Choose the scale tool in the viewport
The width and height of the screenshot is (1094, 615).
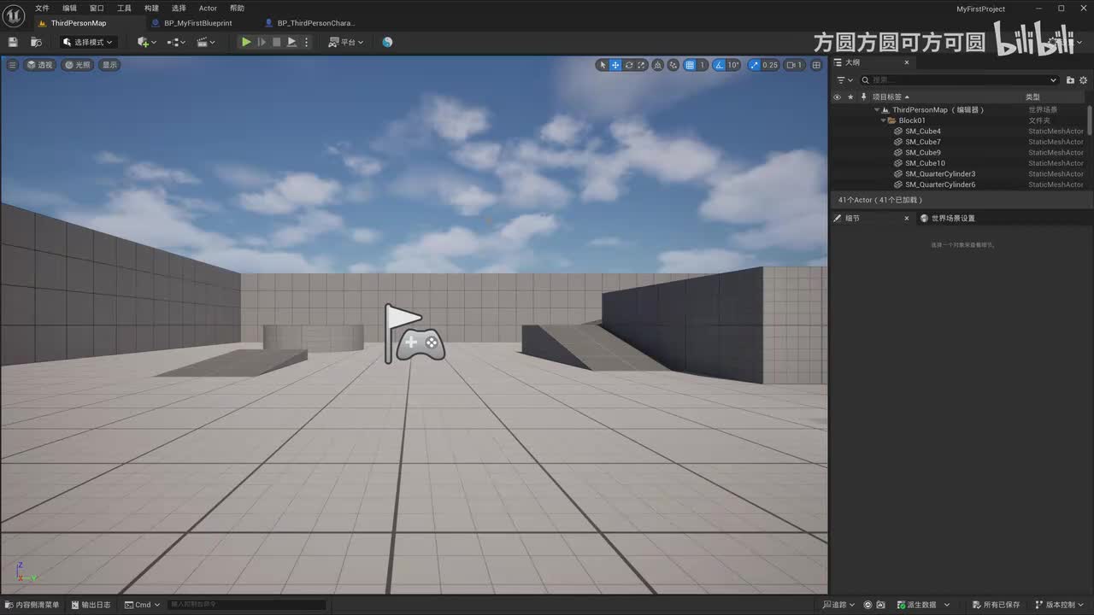[x=642, y=65]
